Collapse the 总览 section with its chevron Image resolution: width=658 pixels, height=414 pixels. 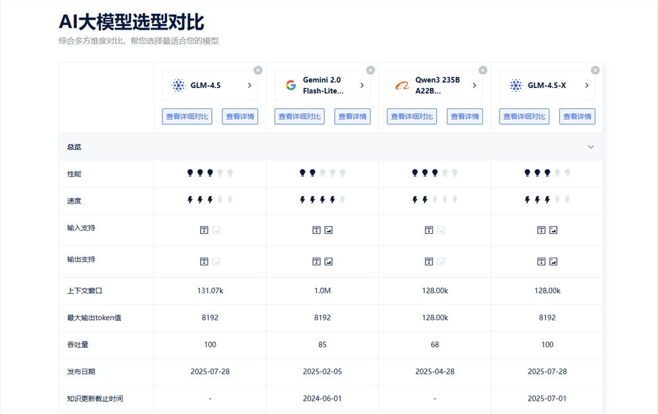pyautogui.click(x=590, y=147)
